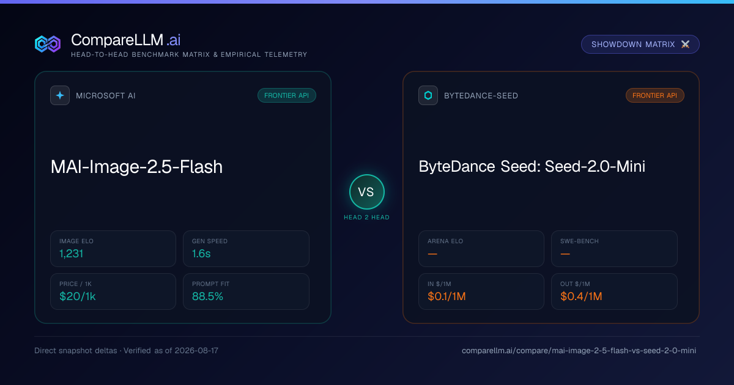Select the SWE-Bench stat card
The height and width of the screenshot is (385, 734).
[614, 249]
